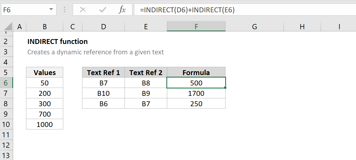Click inside the Name Box showing F6

point(24,10)
